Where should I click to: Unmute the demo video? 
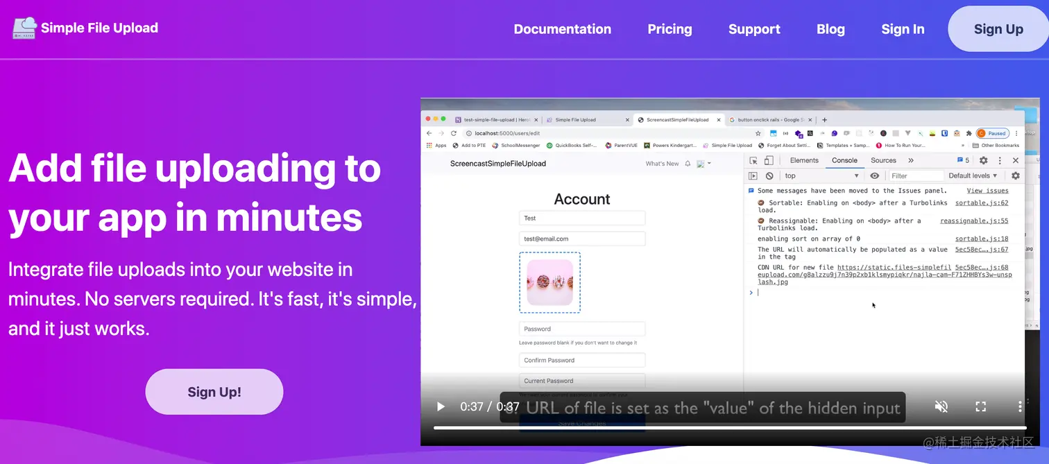click(x=941, y=406)
